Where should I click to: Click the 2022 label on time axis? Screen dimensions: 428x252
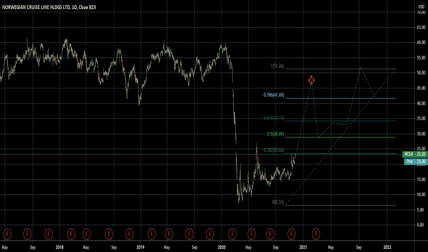387,247
